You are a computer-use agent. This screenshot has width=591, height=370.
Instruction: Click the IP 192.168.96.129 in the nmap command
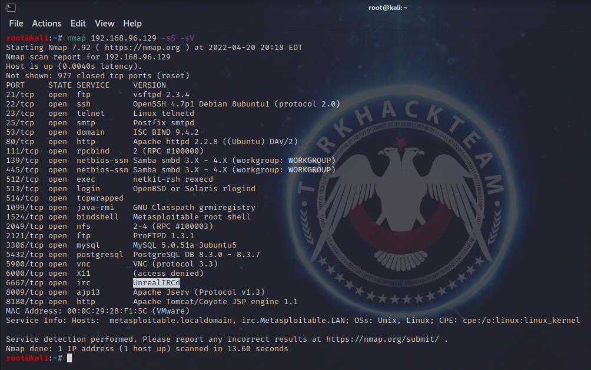click(124, 38)
